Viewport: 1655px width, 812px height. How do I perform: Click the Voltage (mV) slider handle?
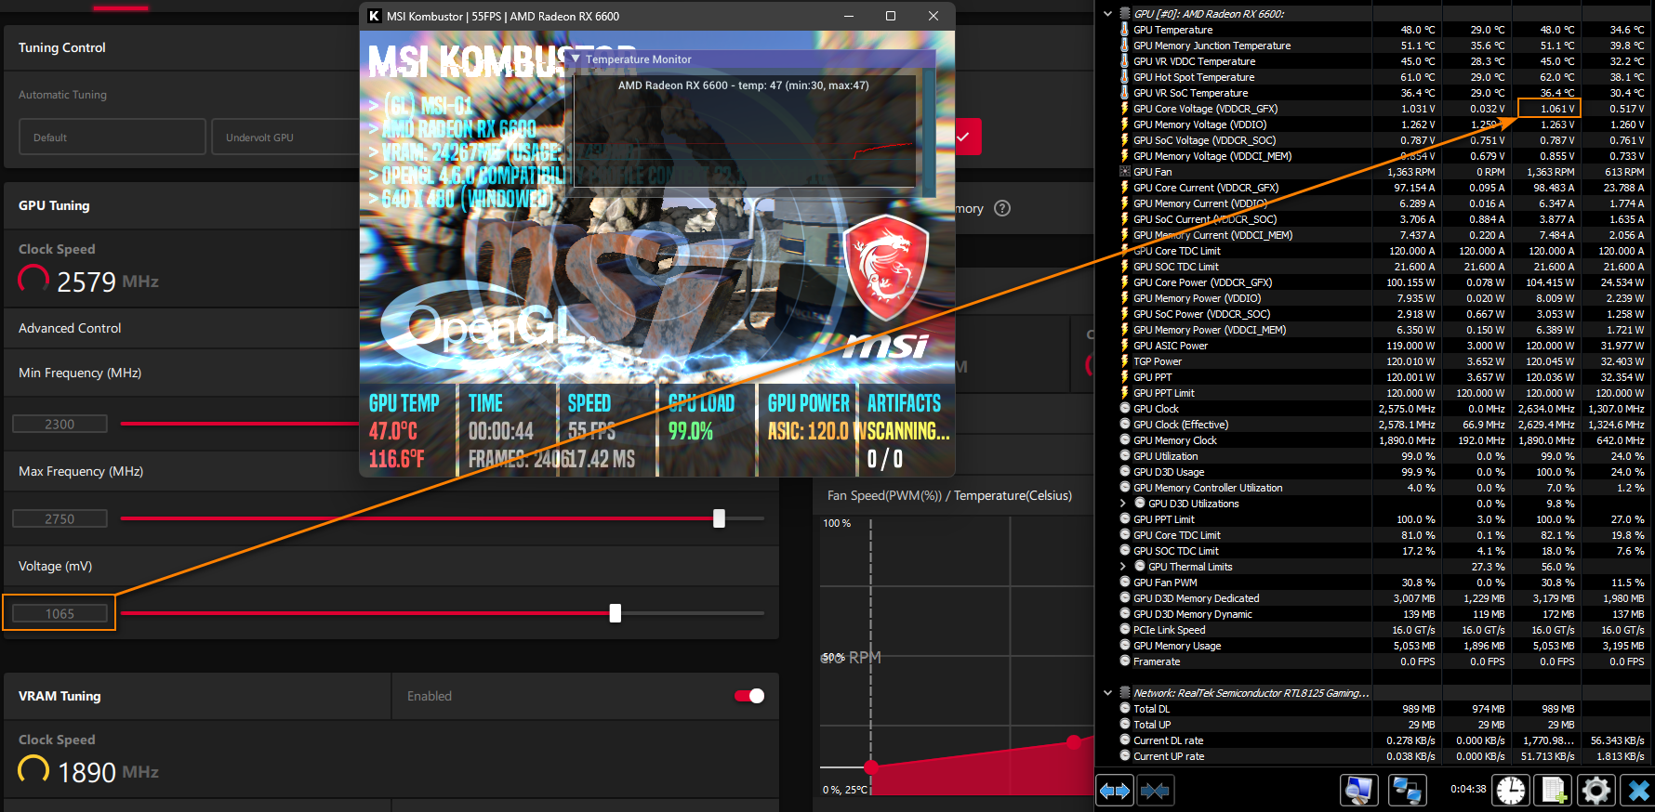tap(615, 613)
